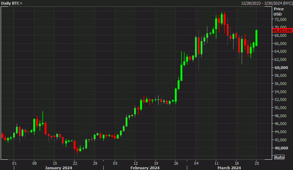Click the 72,000 price axis label
This screenshot has width=293, height=170.
(x=280, y=19)
